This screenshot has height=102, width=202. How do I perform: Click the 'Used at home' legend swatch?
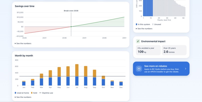[16, 93]
